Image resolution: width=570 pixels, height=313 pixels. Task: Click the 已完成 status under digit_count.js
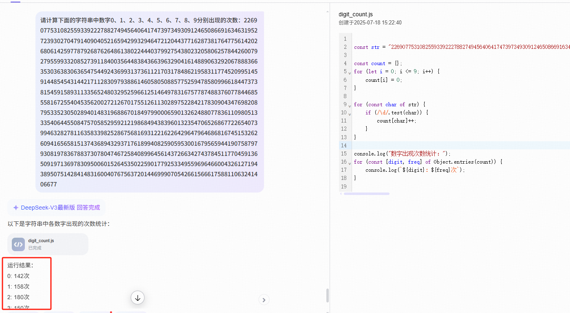click(x=35, y=248)
